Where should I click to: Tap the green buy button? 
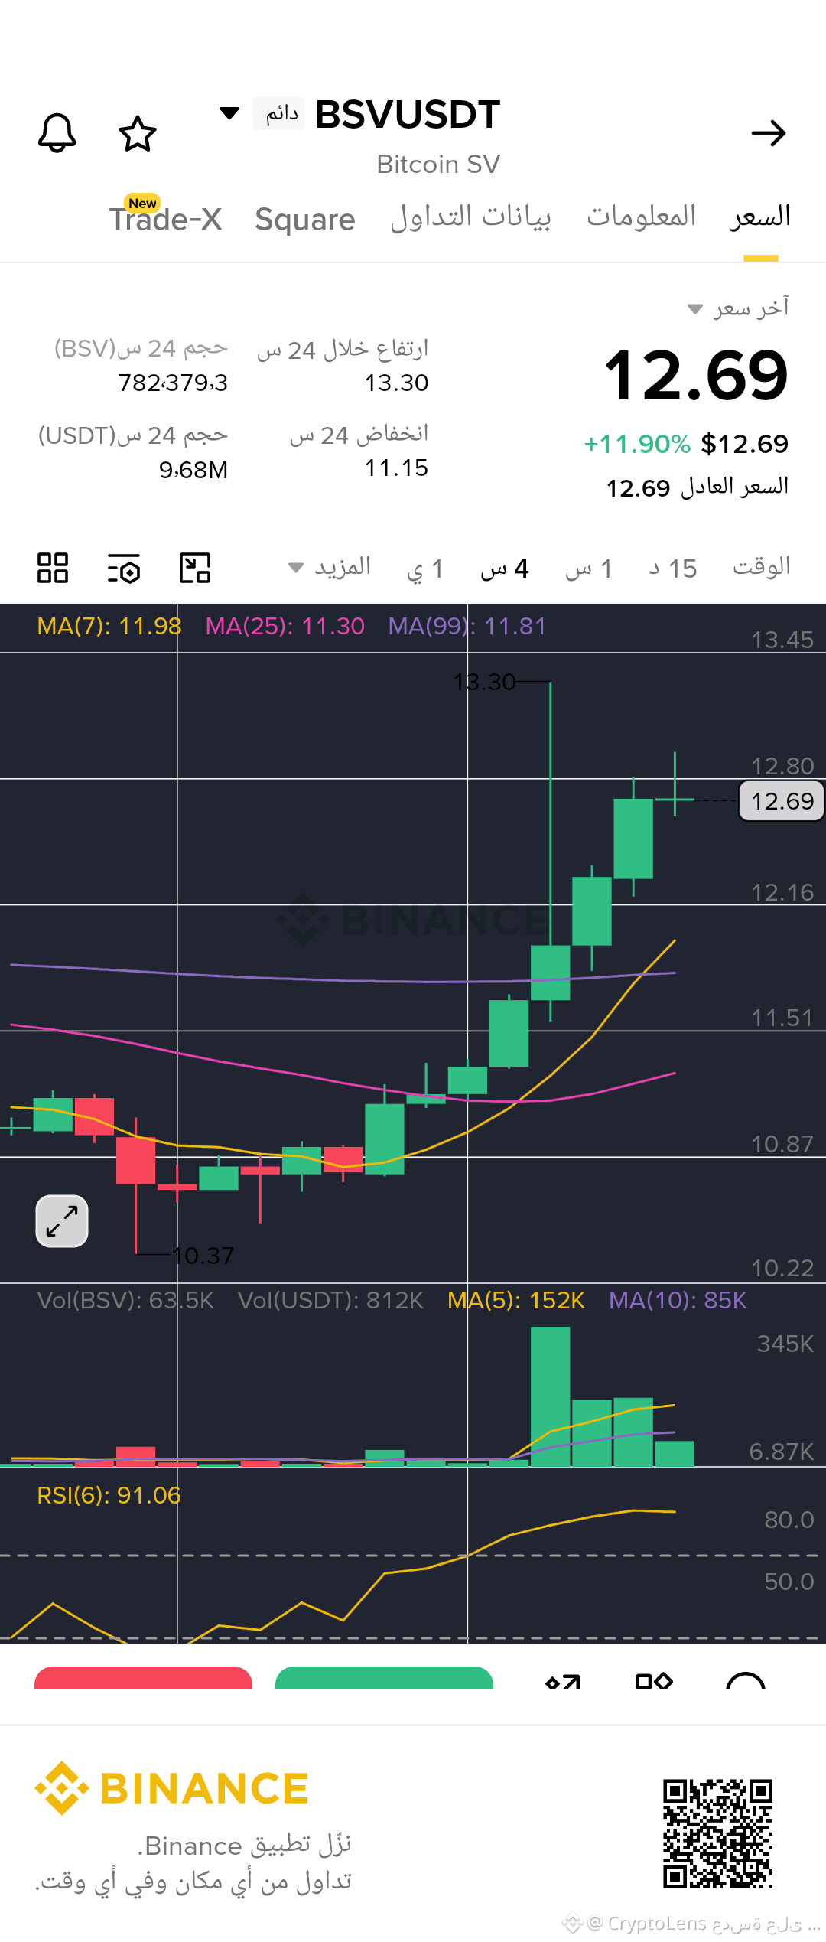coord(384,1678)
